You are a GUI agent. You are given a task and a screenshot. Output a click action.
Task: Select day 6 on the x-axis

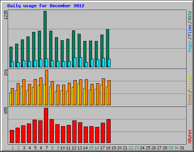tap(41, 148)
